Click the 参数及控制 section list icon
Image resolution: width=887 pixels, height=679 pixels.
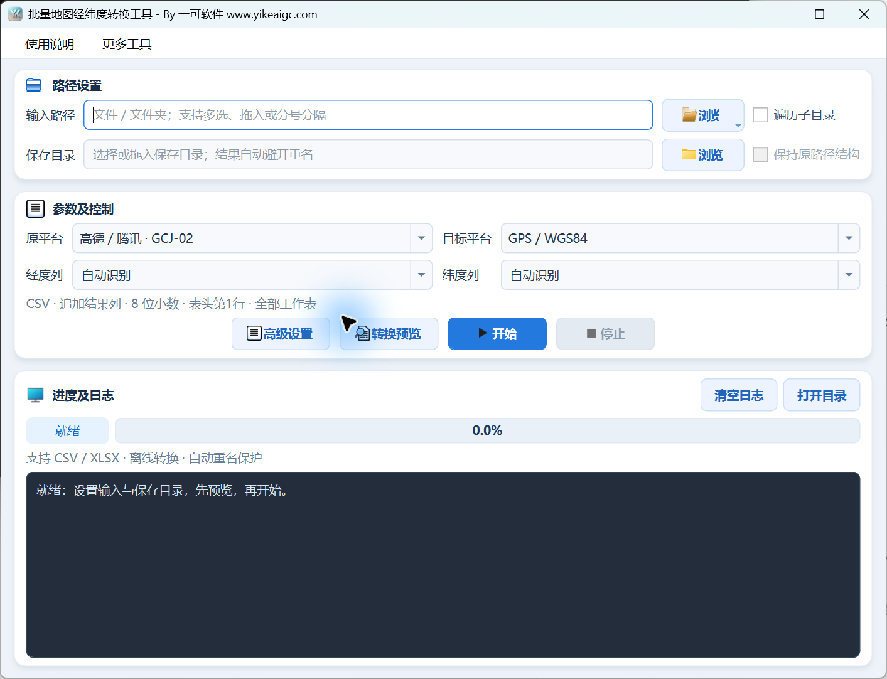pyautogui.click(x=35, y=208)
